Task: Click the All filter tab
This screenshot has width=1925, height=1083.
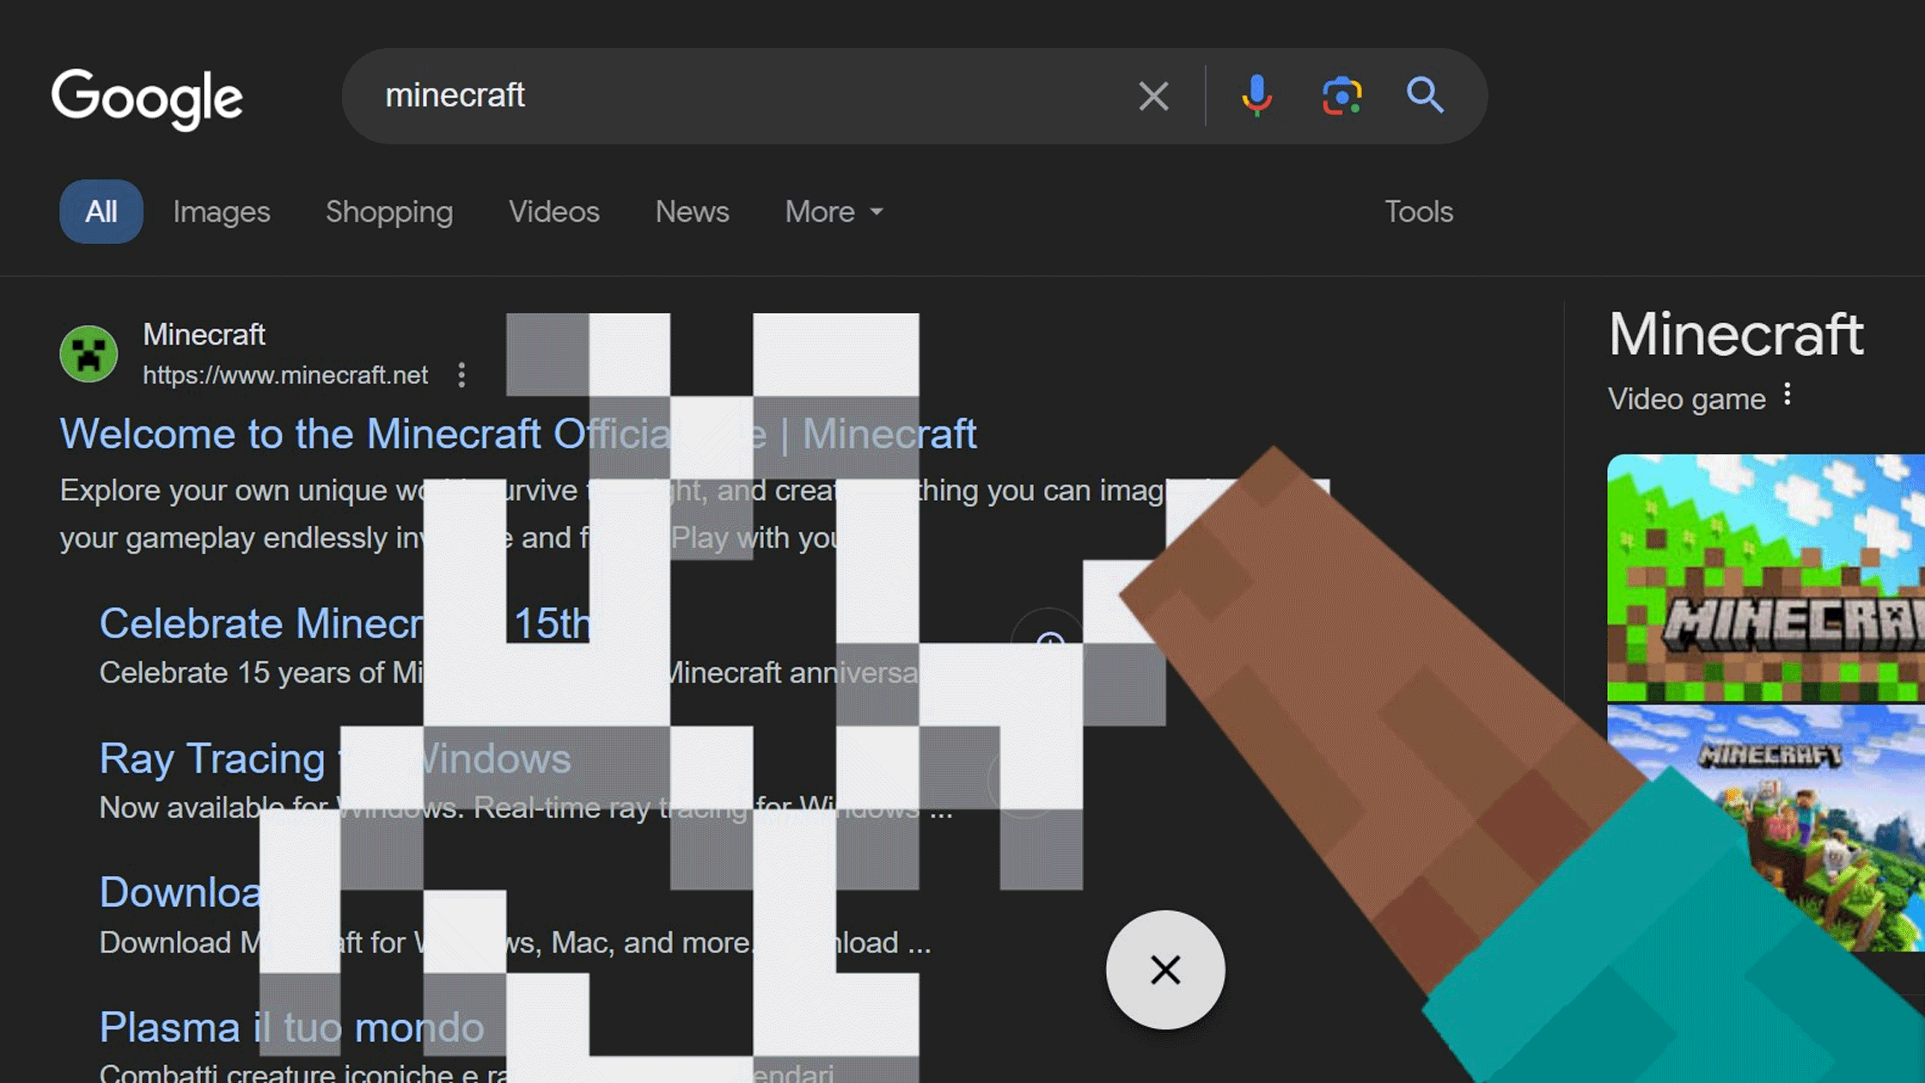Action: tap(101, 211)
